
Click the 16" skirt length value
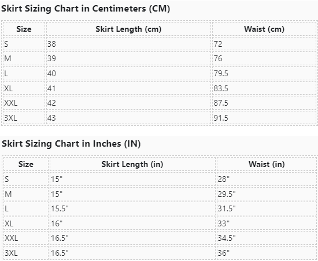(57, 223)
